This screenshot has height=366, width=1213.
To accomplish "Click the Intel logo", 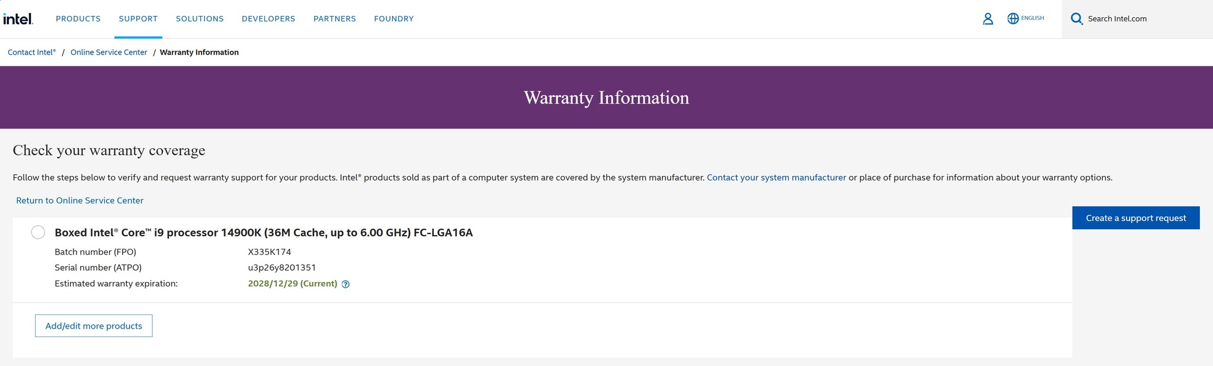I will [x=18, y=19].
